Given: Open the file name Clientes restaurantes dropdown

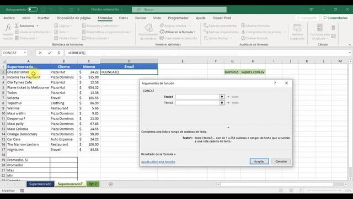Looking at the screenshot, I should pyautogui.click(x=106, y=9).
